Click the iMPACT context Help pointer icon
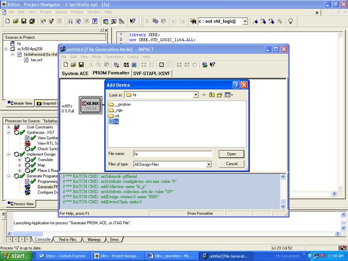Screen dimensions: 348x261 pos(212,65)
